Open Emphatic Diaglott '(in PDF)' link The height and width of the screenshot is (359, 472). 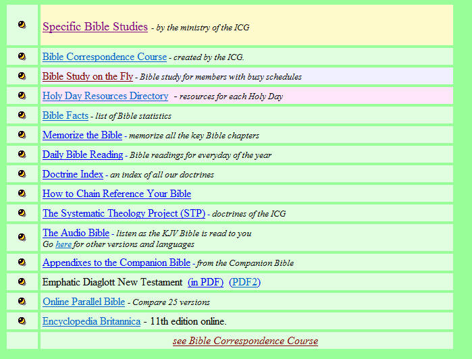click(x=205, y=282)
